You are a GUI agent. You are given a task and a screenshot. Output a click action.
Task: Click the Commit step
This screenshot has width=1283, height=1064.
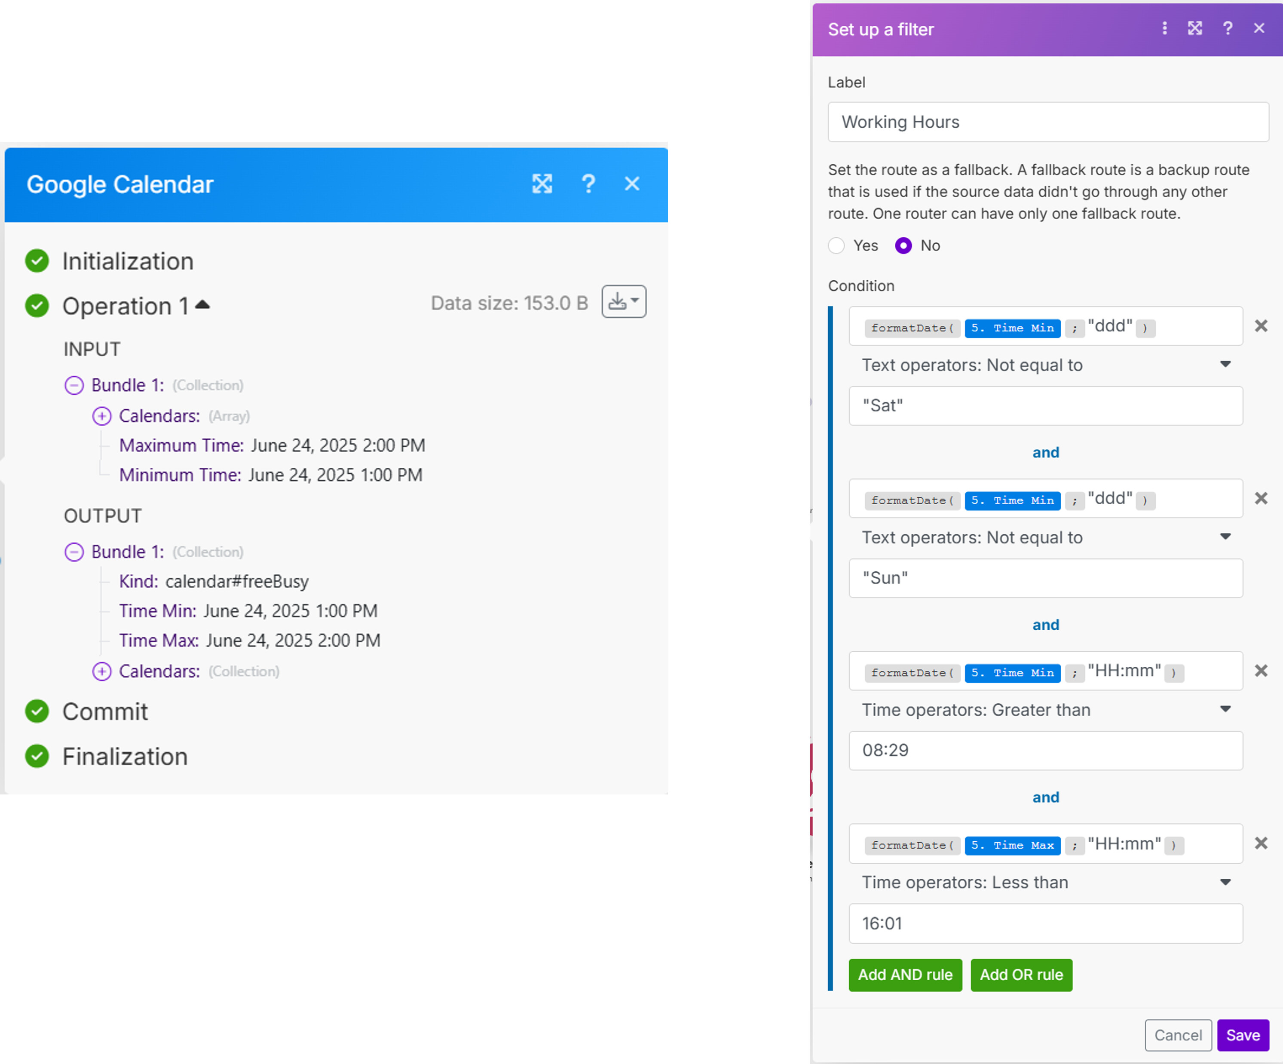[x=105, y=711]
